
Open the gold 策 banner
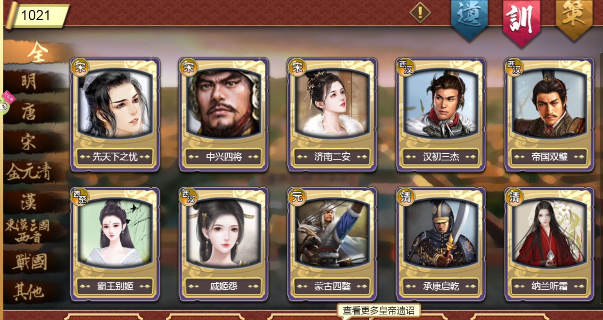(x=574, y=20)
